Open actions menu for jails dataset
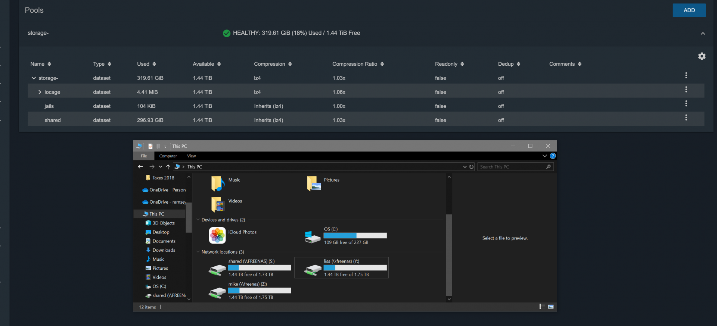The height and width of the screenshot is (326, 717). pyautogui.click(x=686, y=103)
